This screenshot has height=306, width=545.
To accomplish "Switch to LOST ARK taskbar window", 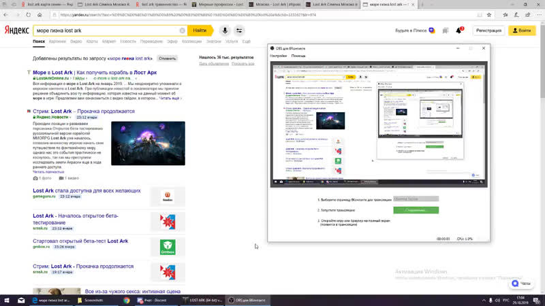I will (x=202, y=301).
